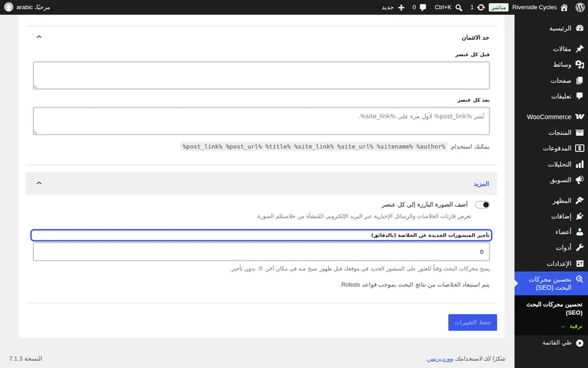588x368 pixels.
Task: Open the المدفوعات payments menu item
Action: [551, 148]
